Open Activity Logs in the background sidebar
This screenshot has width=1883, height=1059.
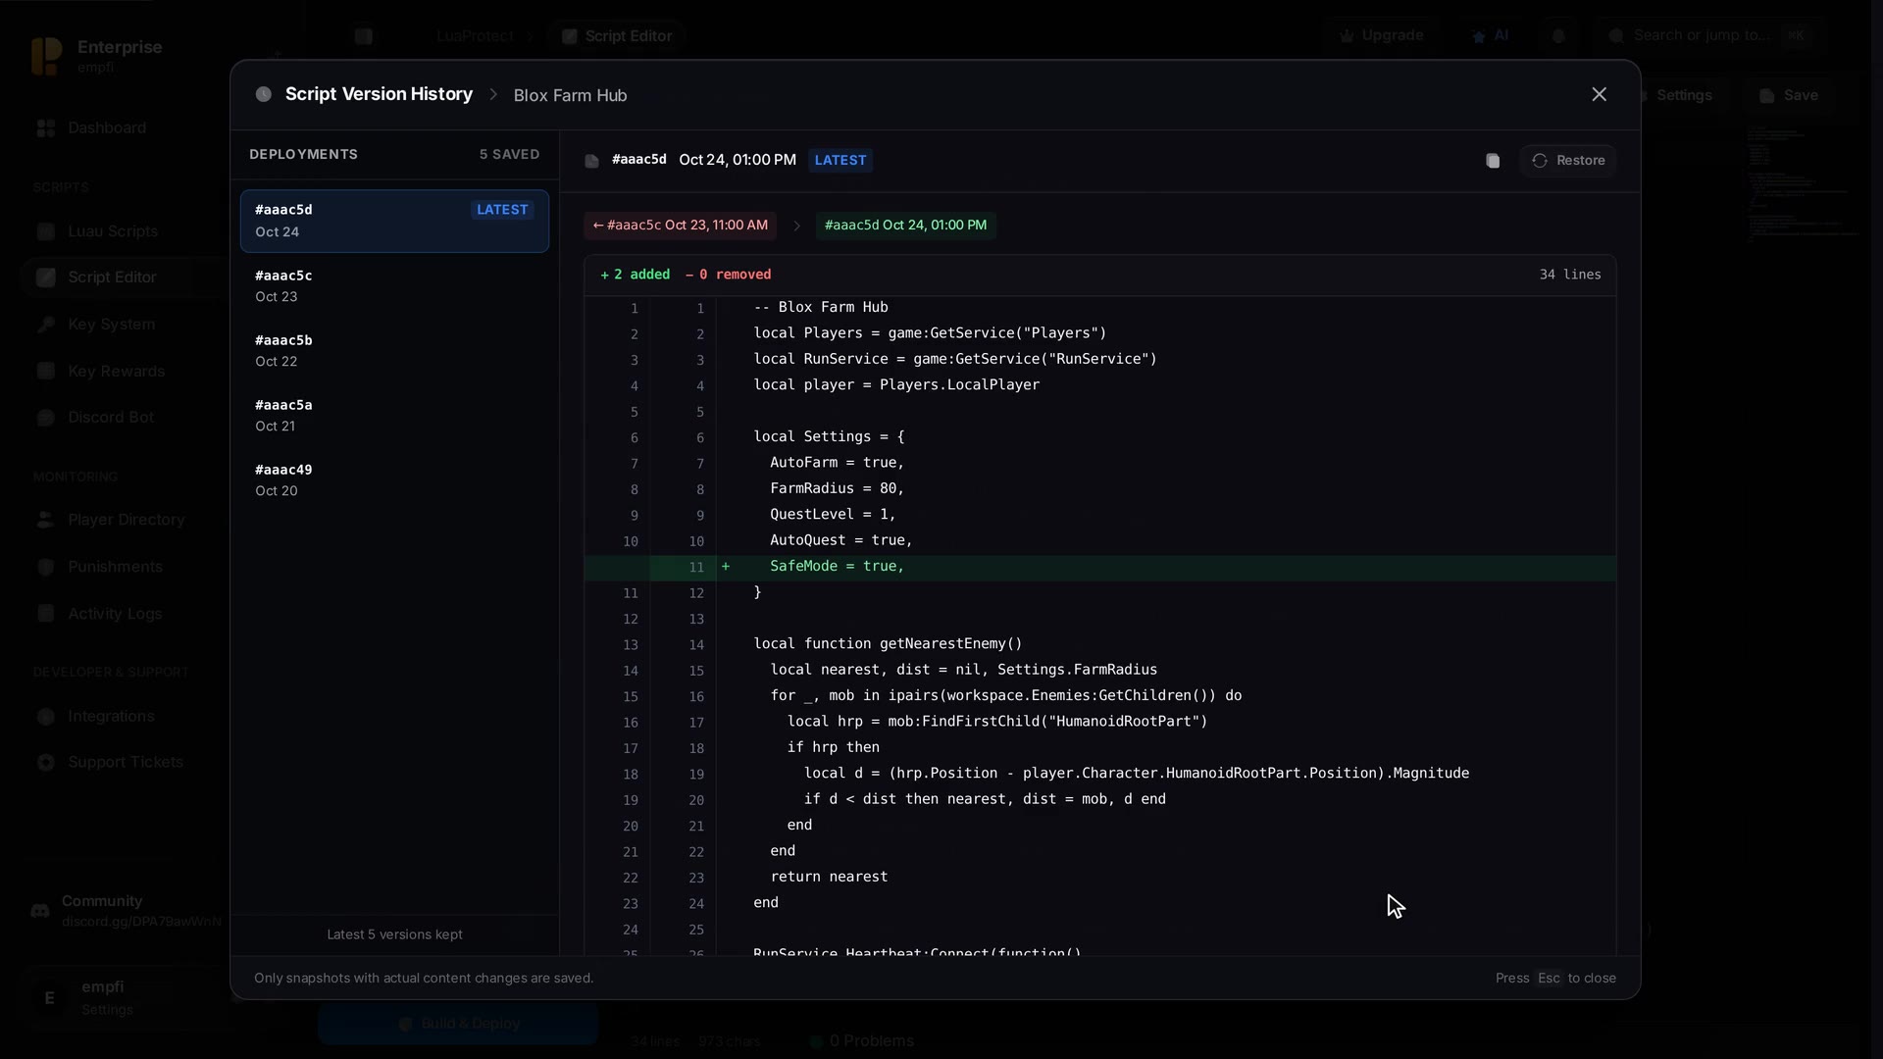point(115,614)
